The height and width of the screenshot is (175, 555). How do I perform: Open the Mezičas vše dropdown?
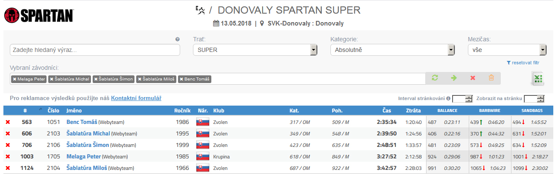[507, 50]
